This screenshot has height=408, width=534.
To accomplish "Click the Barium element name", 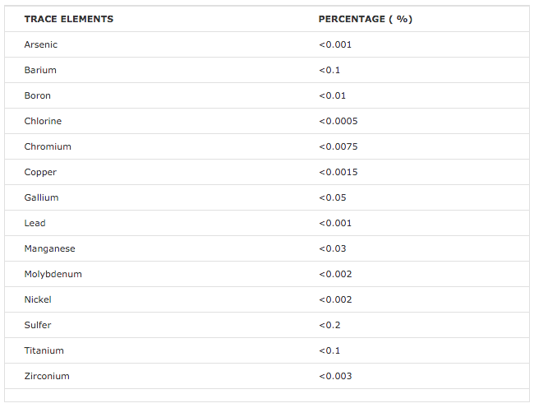I will point(40,70).
